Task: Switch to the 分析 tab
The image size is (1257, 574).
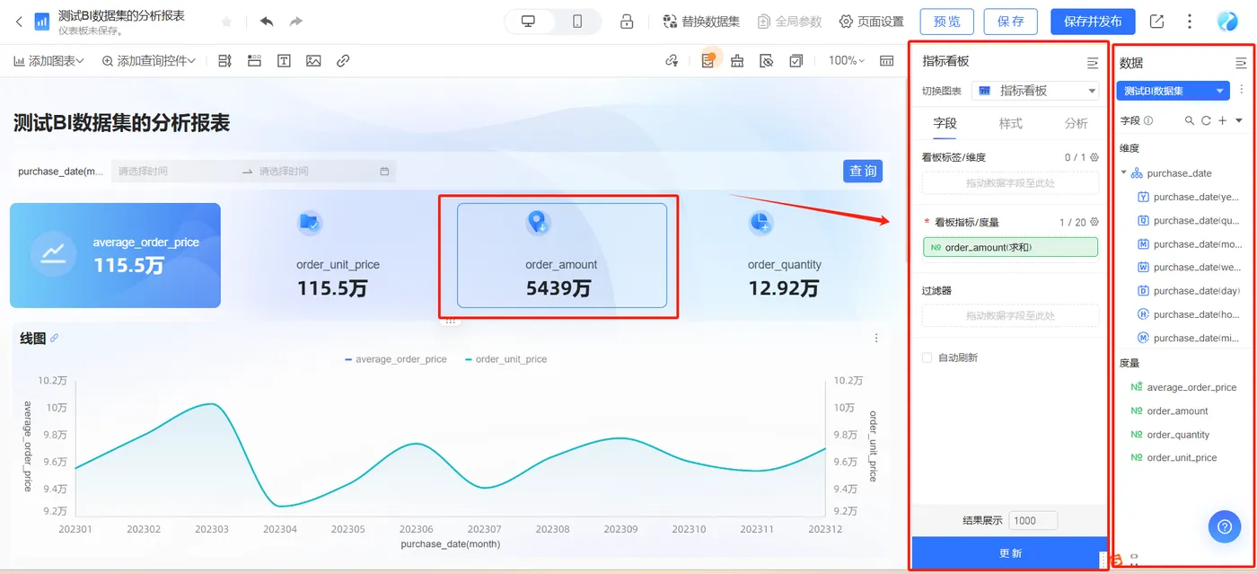Action: coord(1076,124)
